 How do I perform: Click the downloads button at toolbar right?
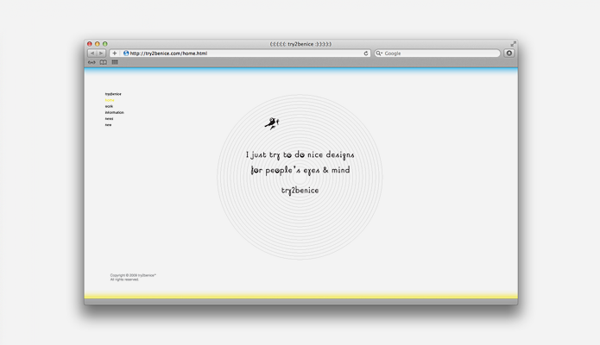(509, 53)
